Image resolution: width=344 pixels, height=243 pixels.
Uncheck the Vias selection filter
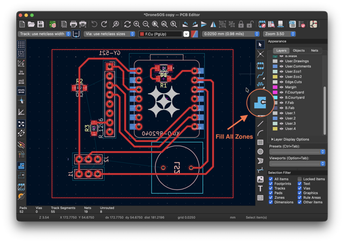[x=300, y=188]
